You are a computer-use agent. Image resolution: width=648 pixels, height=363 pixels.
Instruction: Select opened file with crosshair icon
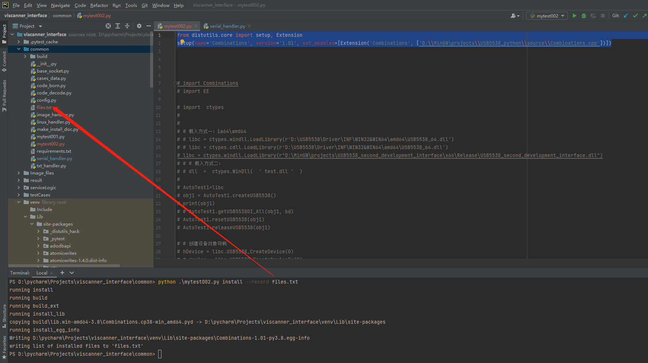tap(108, 26)
